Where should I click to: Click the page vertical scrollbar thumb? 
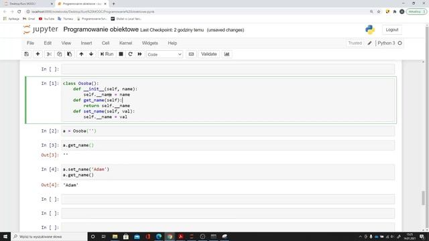[423, 198]
